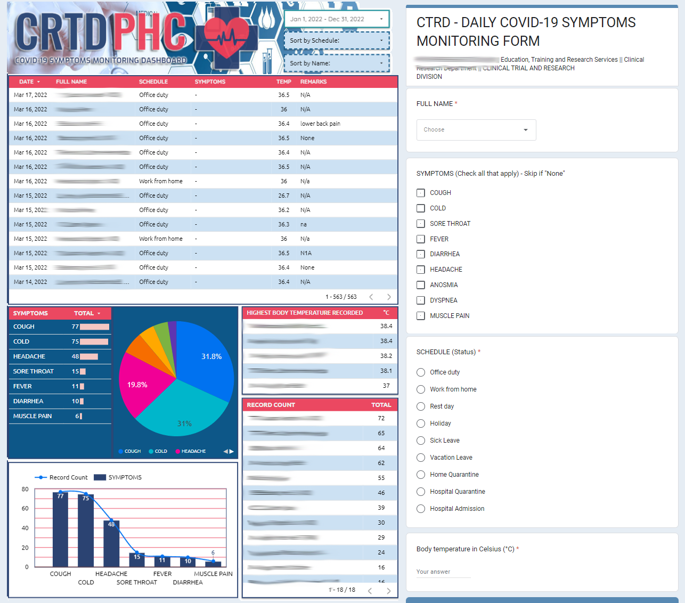The image size is (685, 603).
Task: Open the date range Jan 1 - Dec 31, 2022
Action: pyautogui.click(x=337, y=19)
